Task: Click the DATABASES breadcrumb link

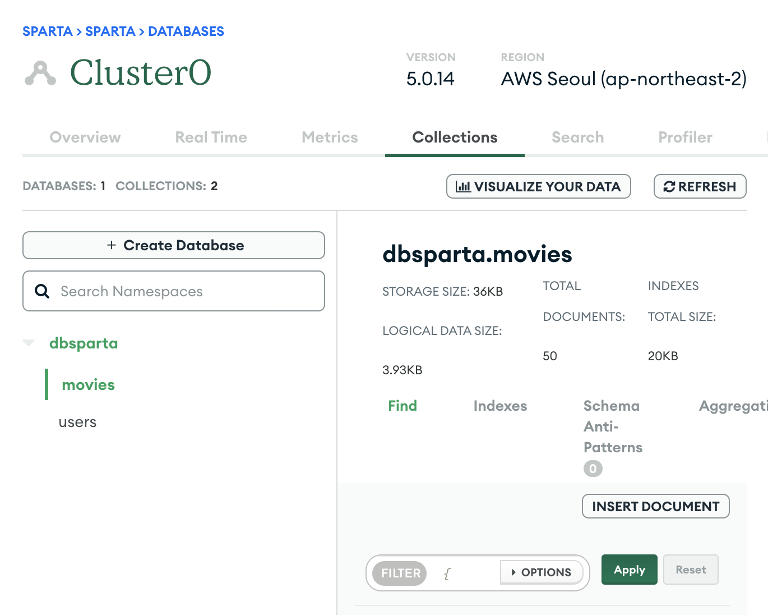Action: coord(186,31)
